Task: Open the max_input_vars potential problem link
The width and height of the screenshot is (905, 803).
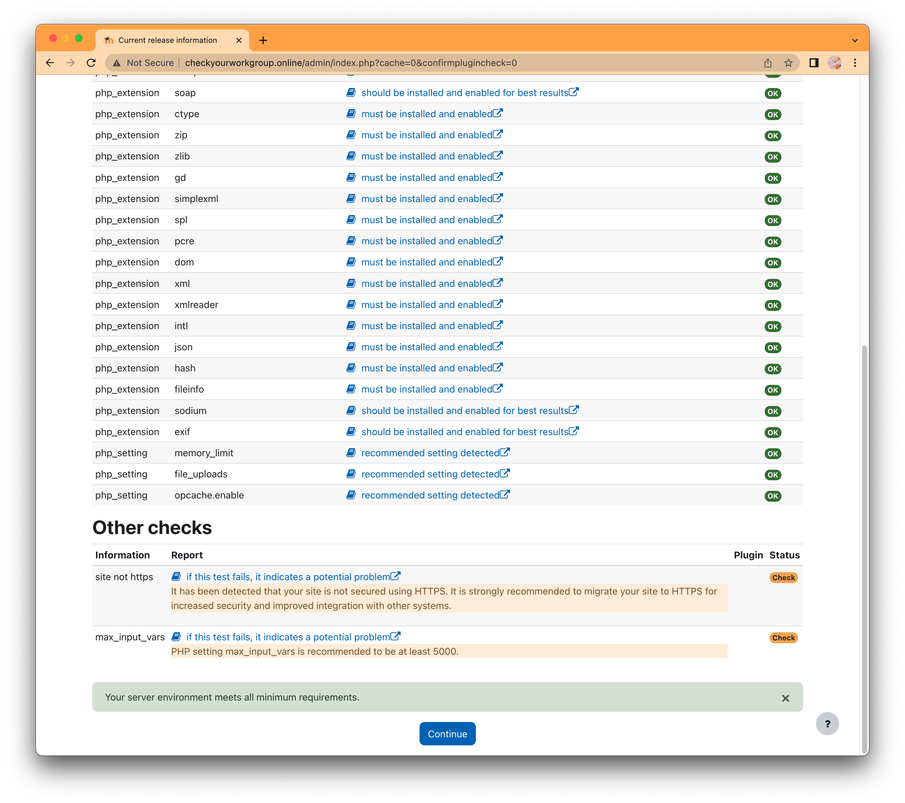Action: pyautogui.click(x=288, y=637)
